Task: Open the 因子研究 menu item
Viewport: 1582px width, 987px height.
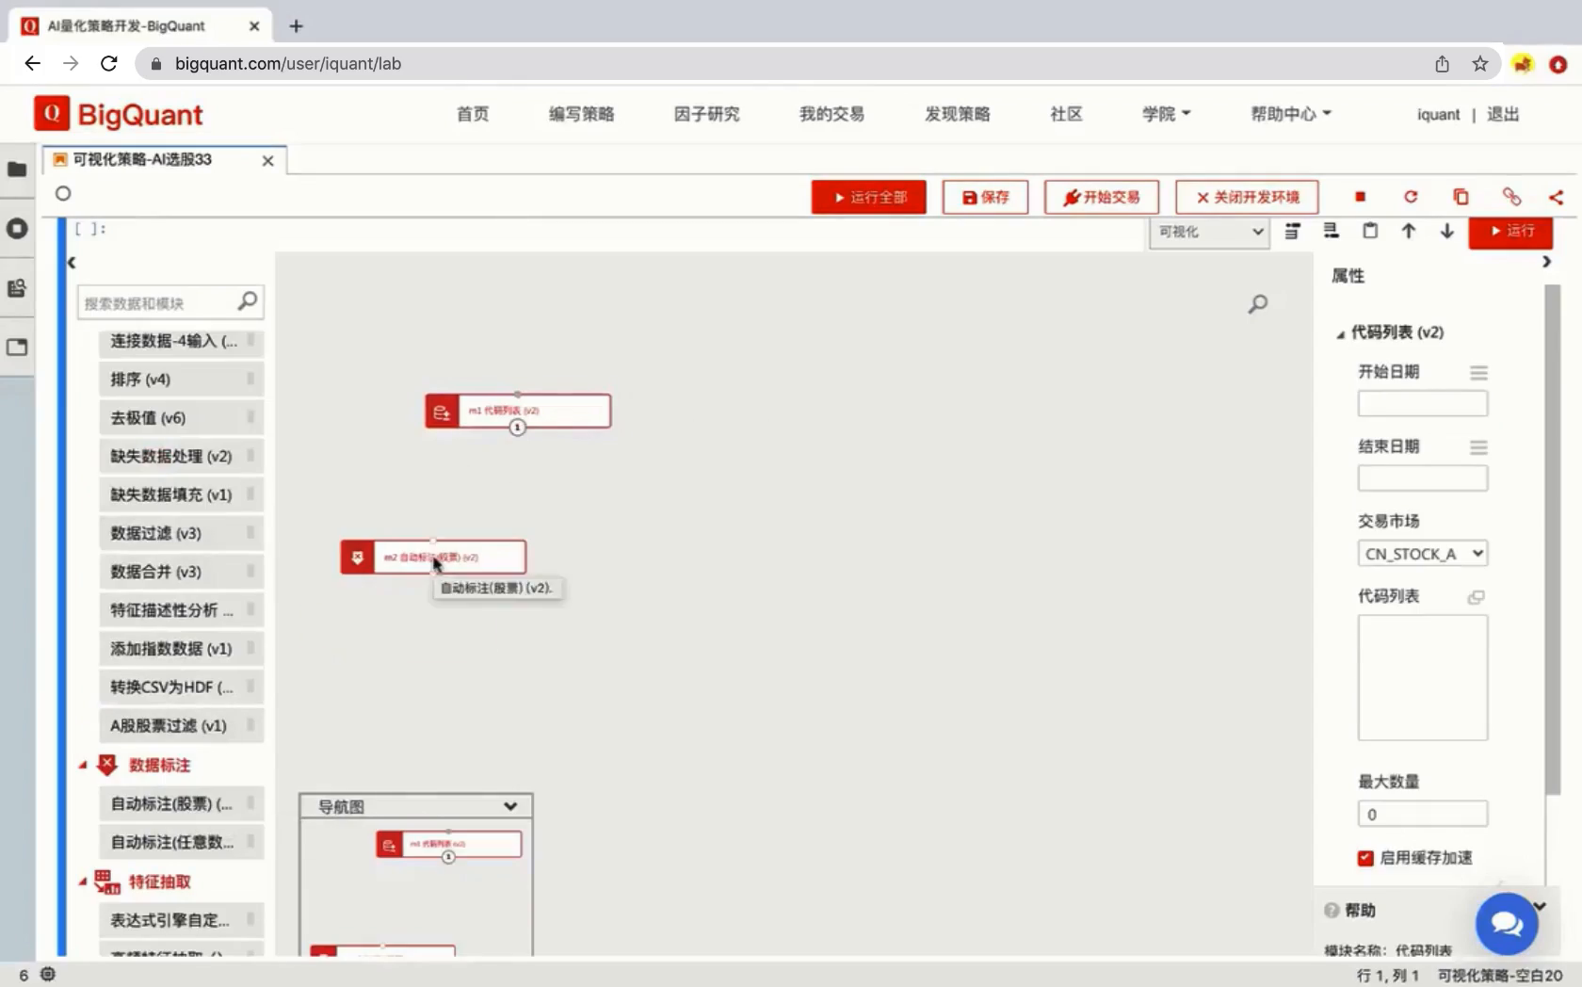Action: click(706, 114)
